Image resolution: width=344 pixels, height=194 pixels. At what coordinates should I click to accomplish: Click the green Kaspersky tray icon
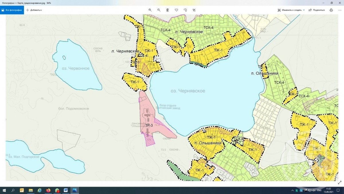(297, 190)
